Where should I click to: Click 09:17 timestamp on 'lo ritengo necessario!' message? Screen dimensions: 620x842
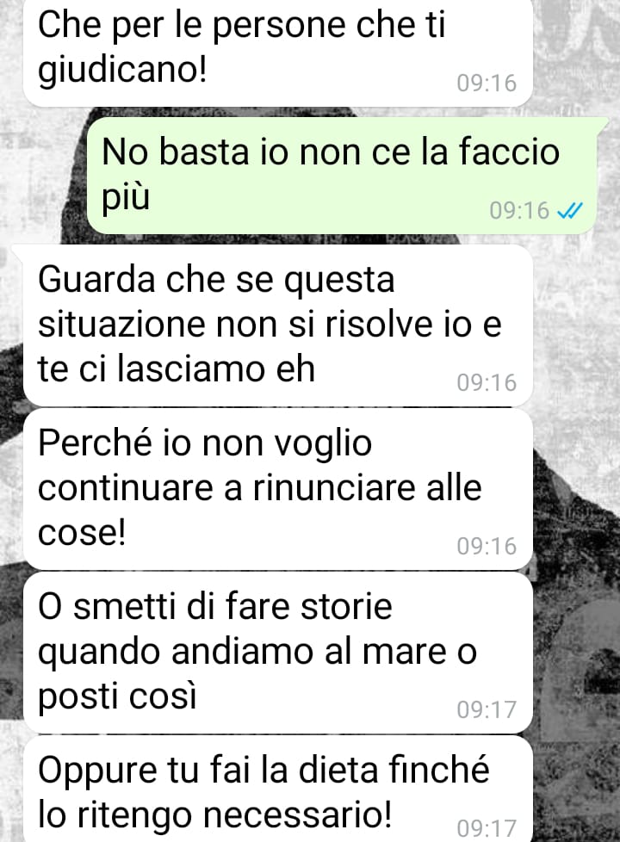487,828
